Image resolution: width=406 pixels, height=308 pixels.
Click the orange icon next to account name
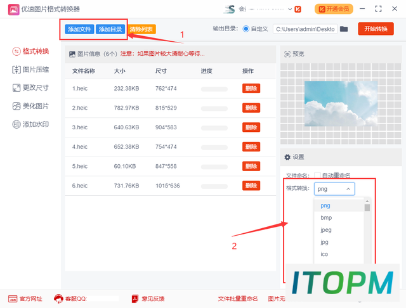tap(298, 10)
